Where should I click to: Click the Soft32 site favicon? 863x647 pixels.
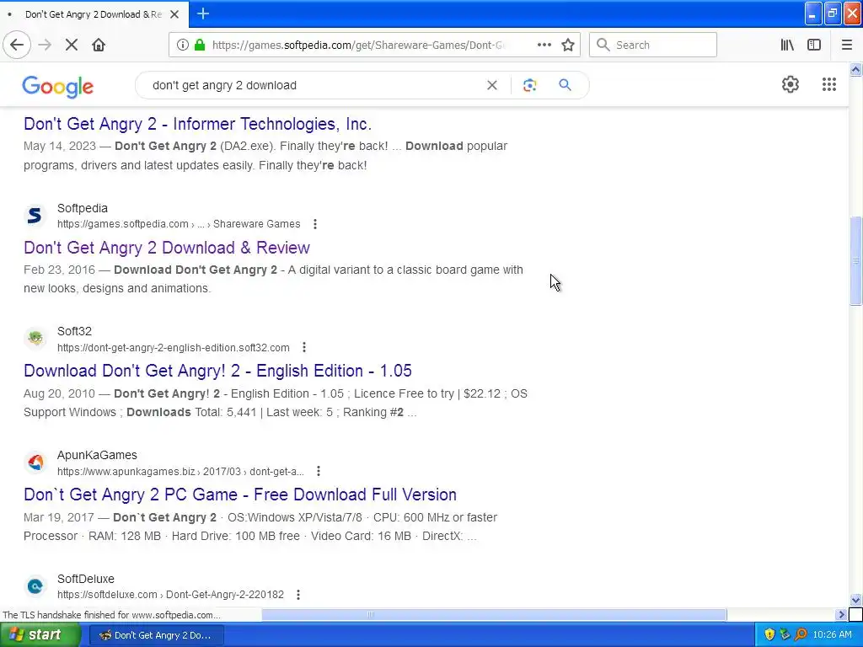pyautogui.click(x=35, y=339)
